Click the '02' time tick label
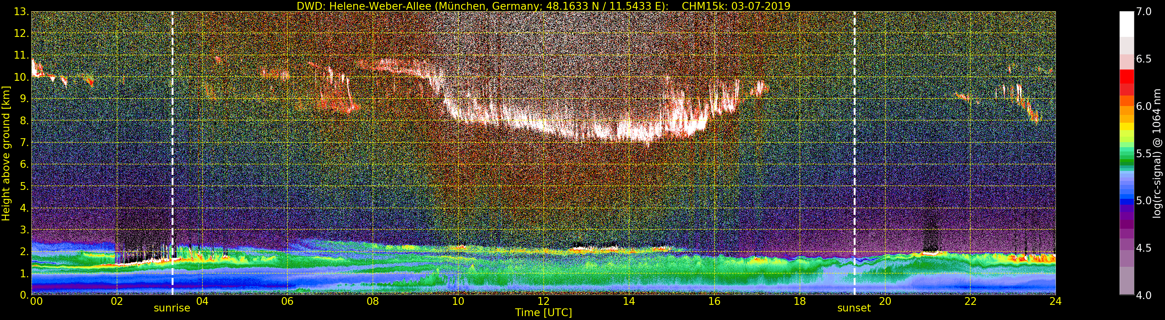1165x320 pixels. 117,301
